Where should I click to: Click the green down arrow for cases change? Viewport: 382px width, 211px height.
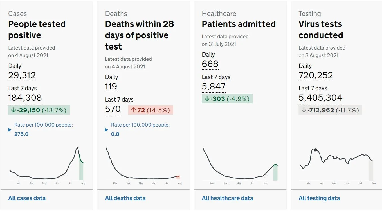click(13, 110)
